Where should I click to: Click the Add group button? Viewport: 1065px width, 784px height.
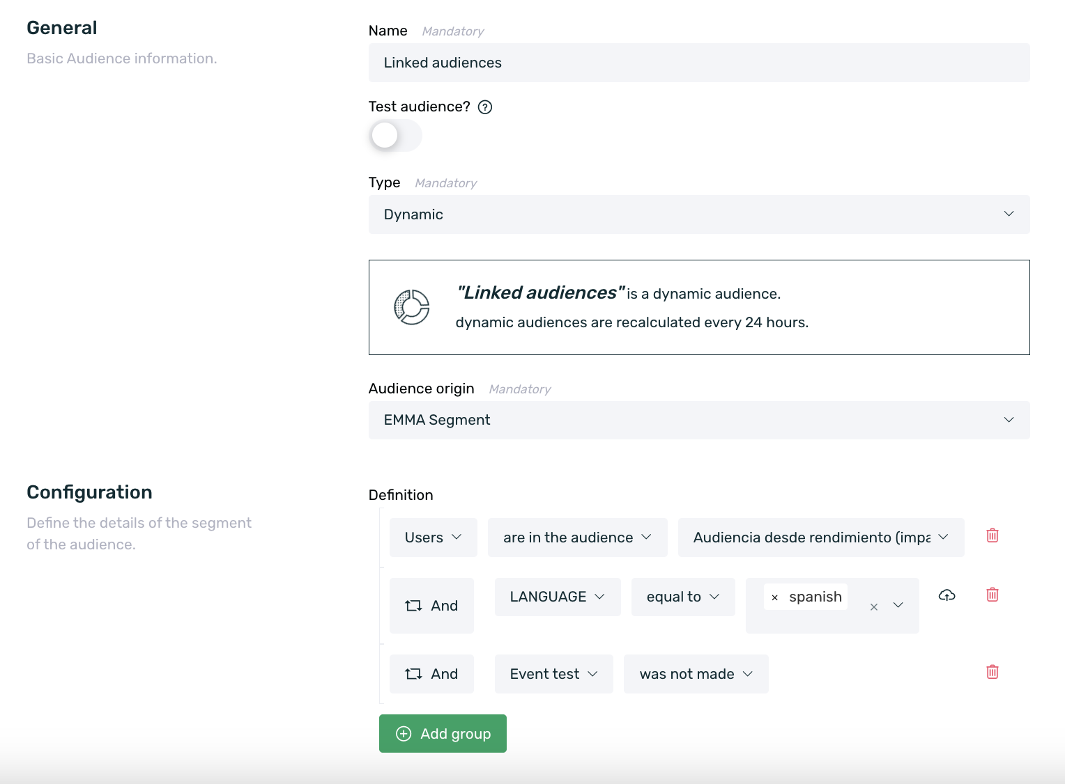(x=443, y=734)
